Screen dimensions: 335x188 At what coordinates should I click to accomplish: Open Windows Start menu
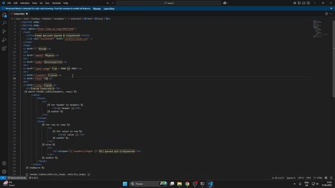pyautogui.click(x=125, y=184)
